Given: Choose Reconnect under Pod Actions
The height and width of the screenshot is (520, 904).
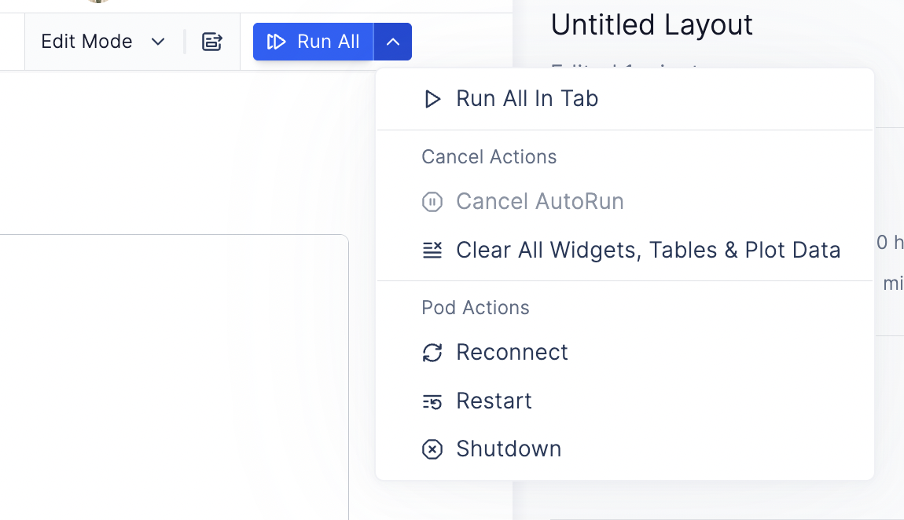Looking at the screenshot, I should 625,353.
